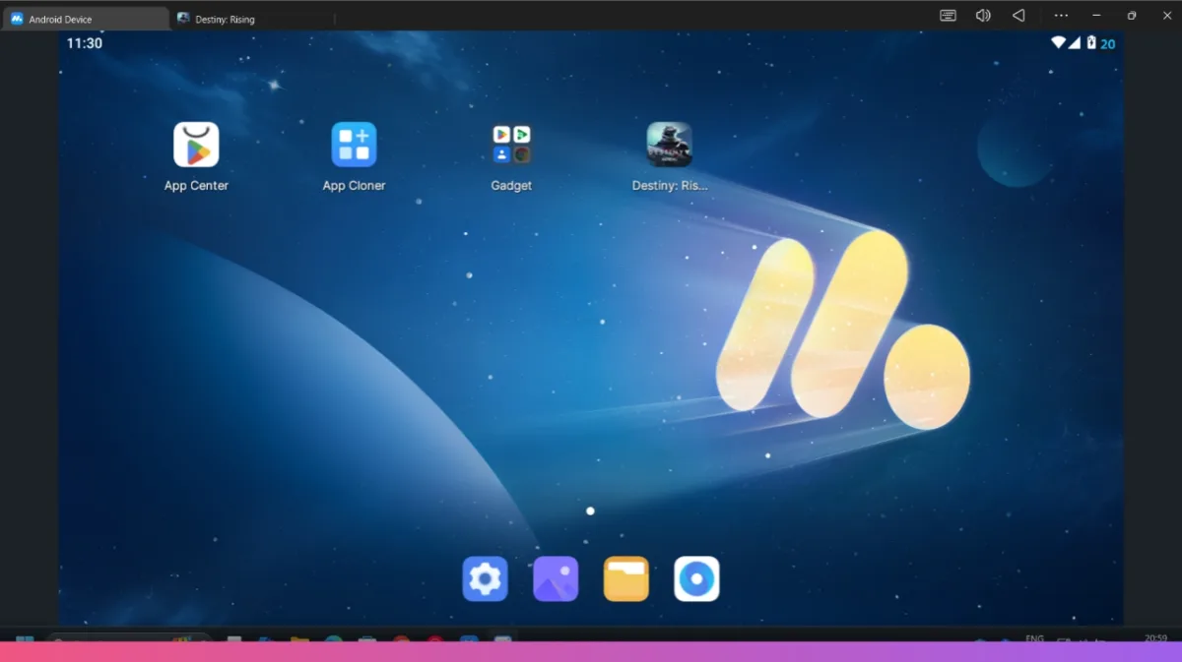
Task: Click the Android Wi-Fi status icon
Action: coord(1059,43)
